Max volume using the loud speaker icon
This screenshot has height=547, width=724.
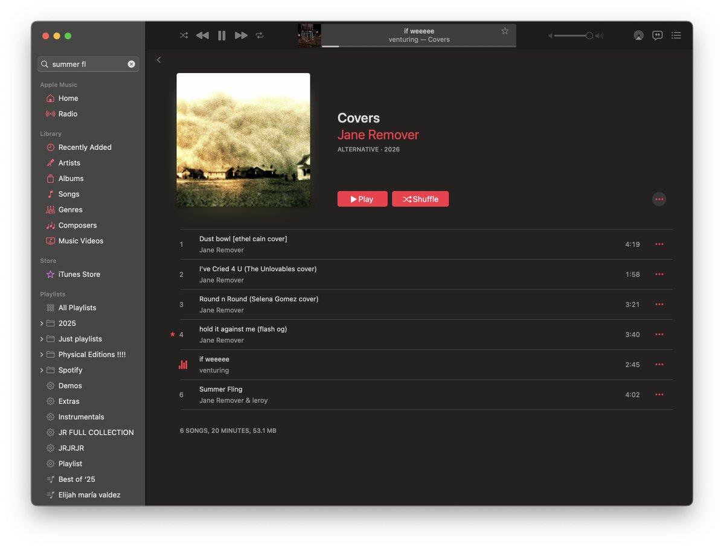pos(600,36)
